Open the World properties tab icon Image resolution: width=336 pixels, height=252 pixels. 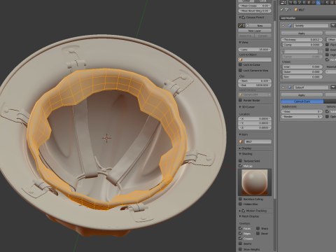pyautogui.click(x=304, y=2)
